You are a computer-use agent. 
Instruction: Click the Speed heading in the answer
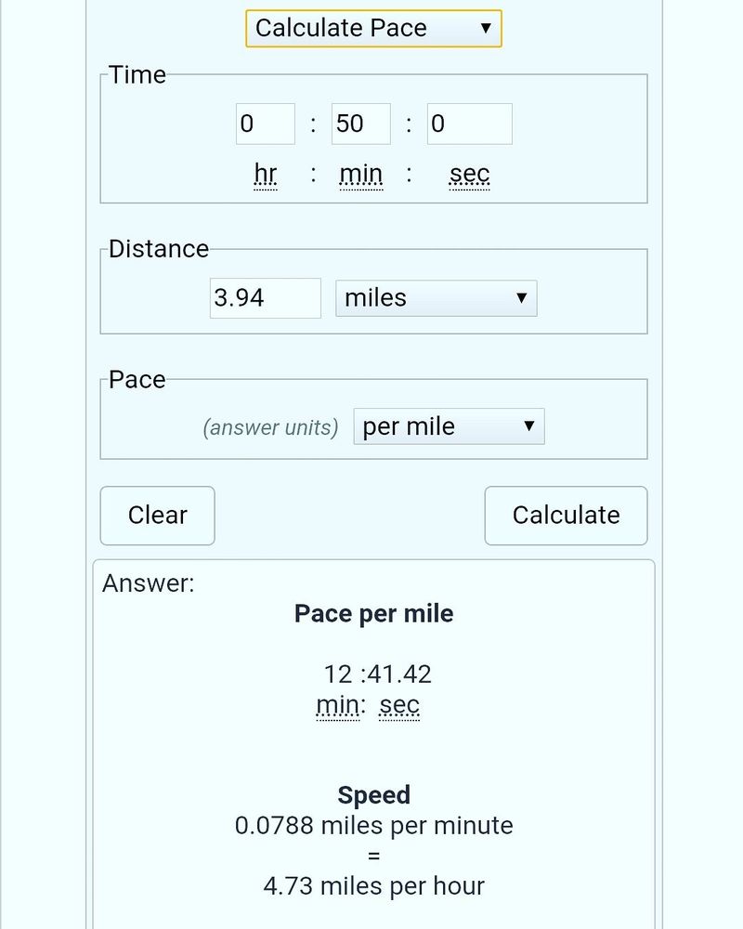coord(373,795)
